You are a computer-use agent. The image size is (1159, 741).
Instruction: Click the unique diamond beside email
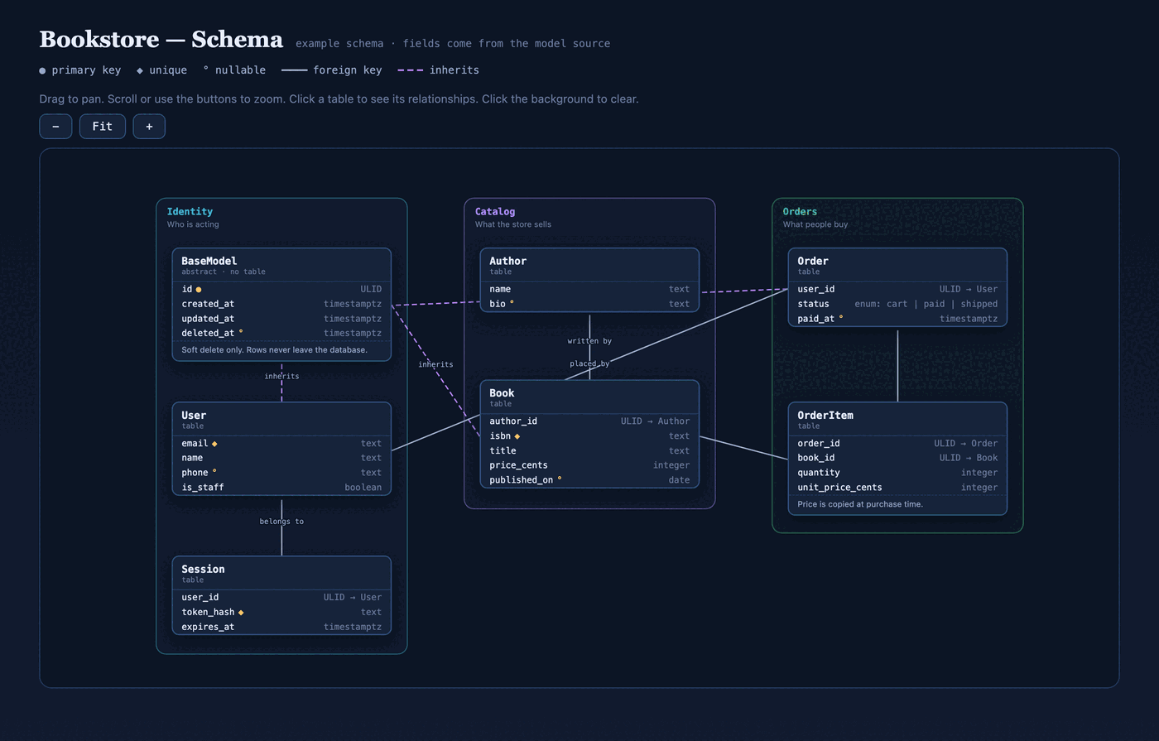214,444
